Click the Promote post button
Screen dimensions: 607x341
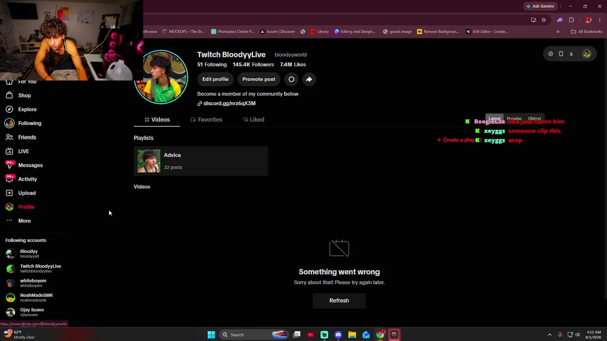click(x=259, y=79)
